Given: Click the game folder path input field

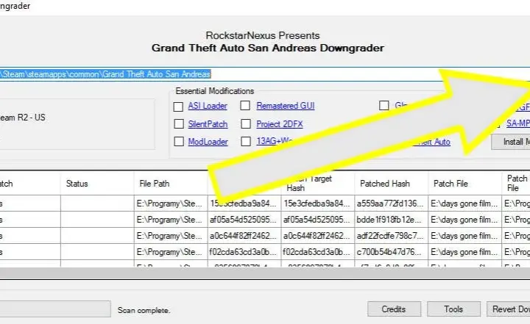Looking at the screenshot, I should pos(265,74).
